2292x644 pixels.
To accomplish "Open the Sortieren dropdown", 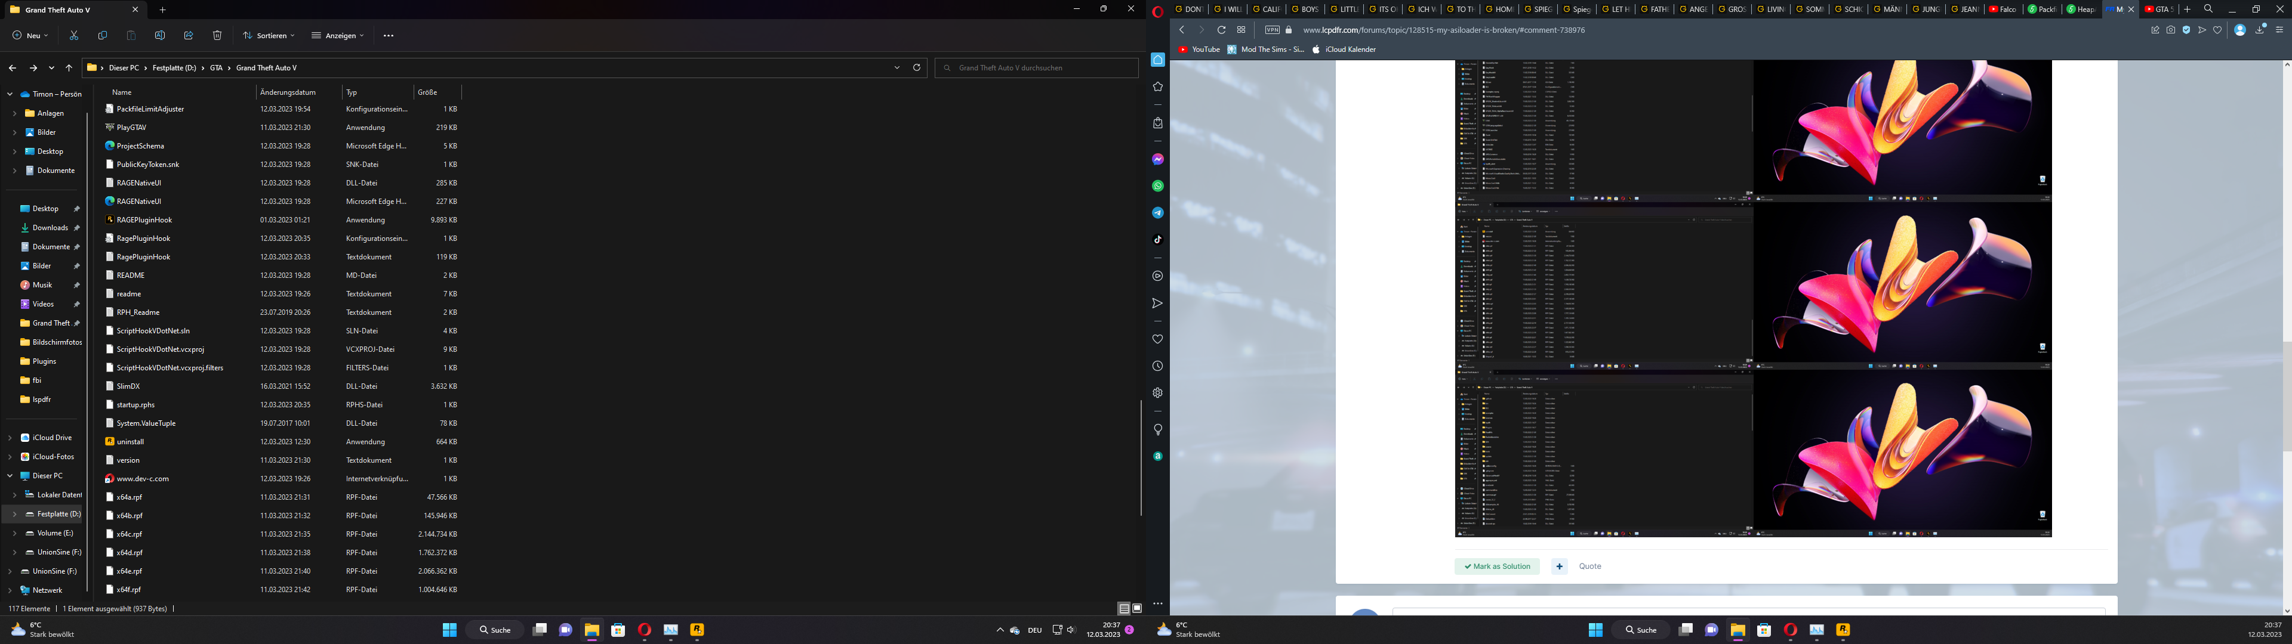I will [x=269, y=36].
